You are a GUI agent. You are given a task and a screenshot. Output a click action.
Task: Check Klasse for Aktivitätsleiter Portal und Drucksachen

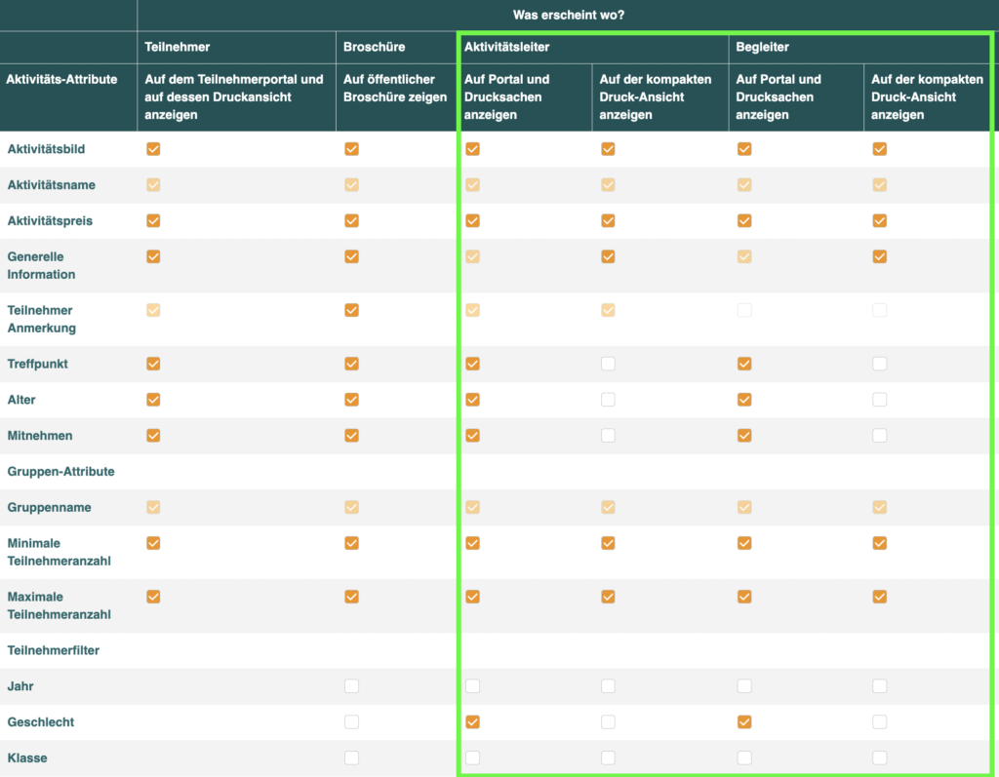click(x=473, y=758)
